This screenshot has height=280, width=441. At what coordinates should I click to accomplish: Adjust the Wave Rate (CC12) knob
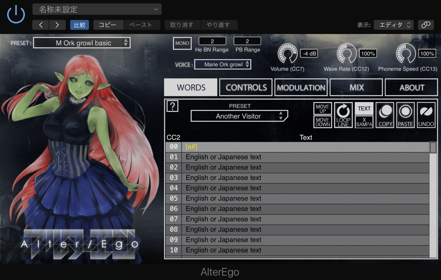pyautogui.click(x=347, y=53)
